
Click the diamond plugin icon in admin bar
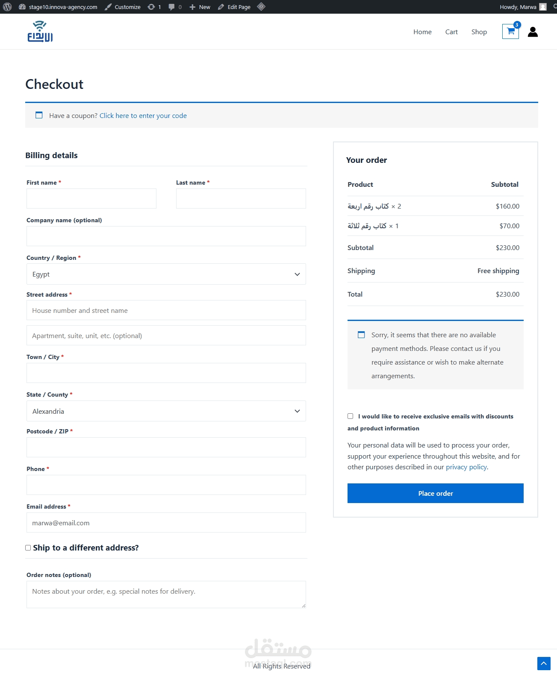tap(261, 7)
